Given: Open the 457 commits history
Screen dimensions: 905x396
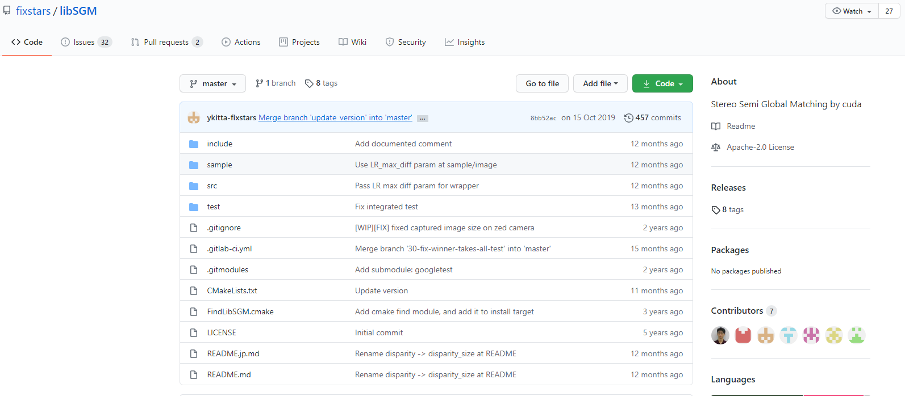Looking at the screenshot, I should tap(652, 118).
